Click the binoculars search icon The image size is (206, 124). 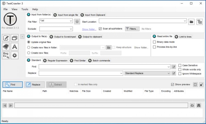click(x=199, y=105)
